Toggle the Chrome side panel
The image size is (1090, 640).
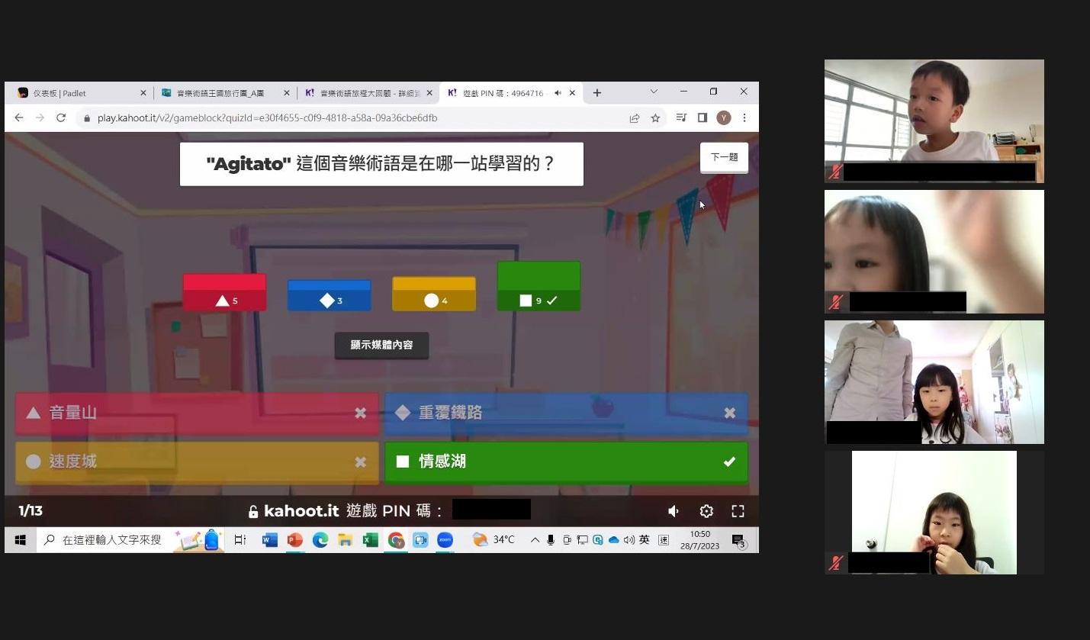pos(703,118)
